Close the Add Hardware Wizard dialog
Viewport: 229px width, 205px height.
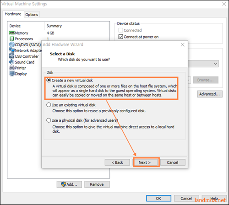point(183,45)
